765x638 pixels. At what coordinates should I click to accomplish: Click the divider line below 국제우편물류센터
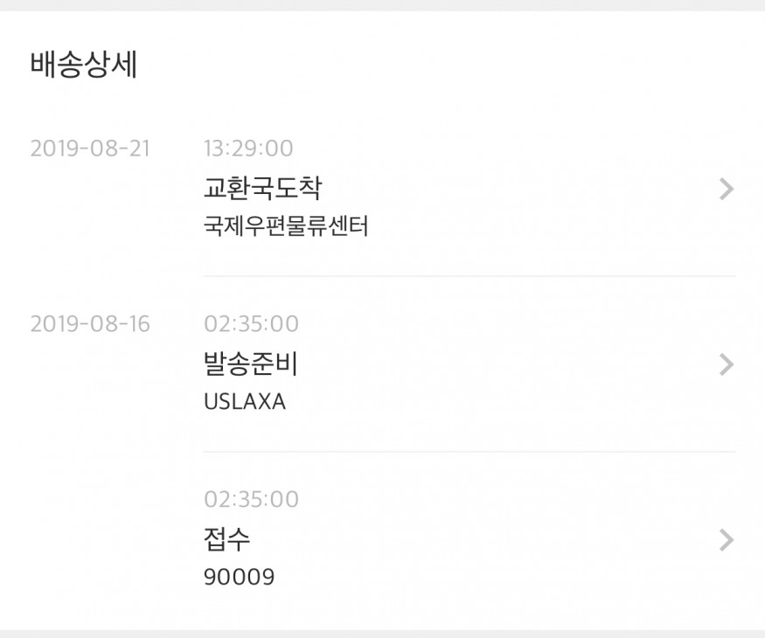tap(469, 276)
